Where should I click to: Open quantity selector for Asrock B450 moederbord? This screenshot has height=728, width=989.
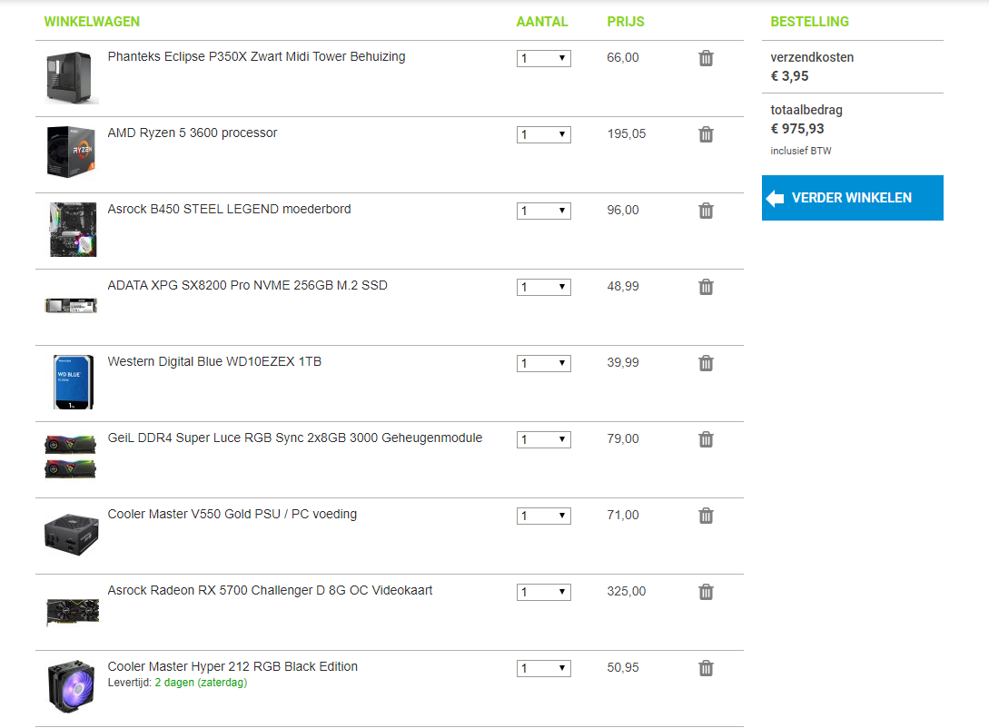click(544, 212)
